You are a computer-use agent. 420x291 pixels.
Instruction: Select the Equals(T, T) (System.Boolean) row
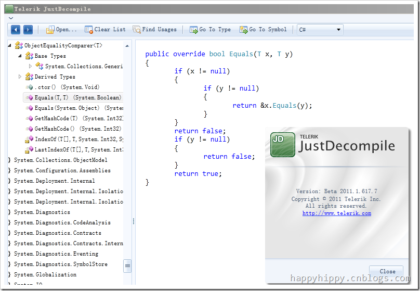(73, 98)
